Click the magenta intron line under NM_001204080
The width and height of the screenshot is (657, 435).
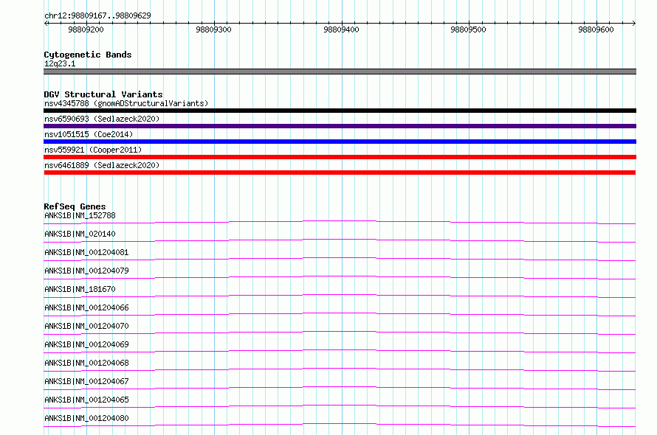tap(340, 423)
